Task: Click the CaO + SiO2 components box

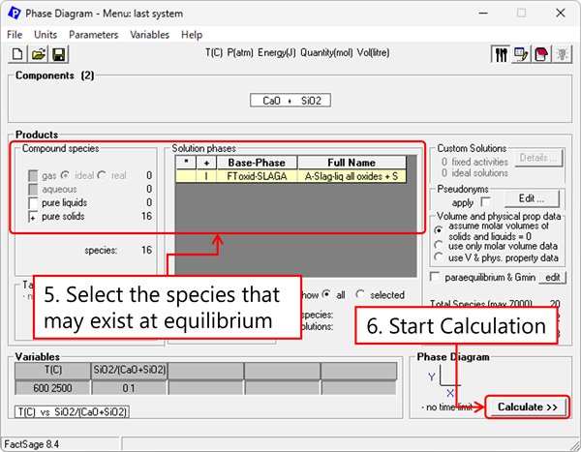Action: [x=290, y=101]
